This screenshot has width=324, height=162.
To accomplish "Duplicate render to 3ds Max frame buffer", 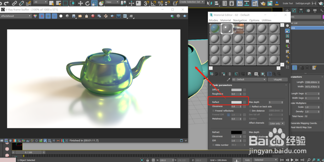I will [99, 16].
